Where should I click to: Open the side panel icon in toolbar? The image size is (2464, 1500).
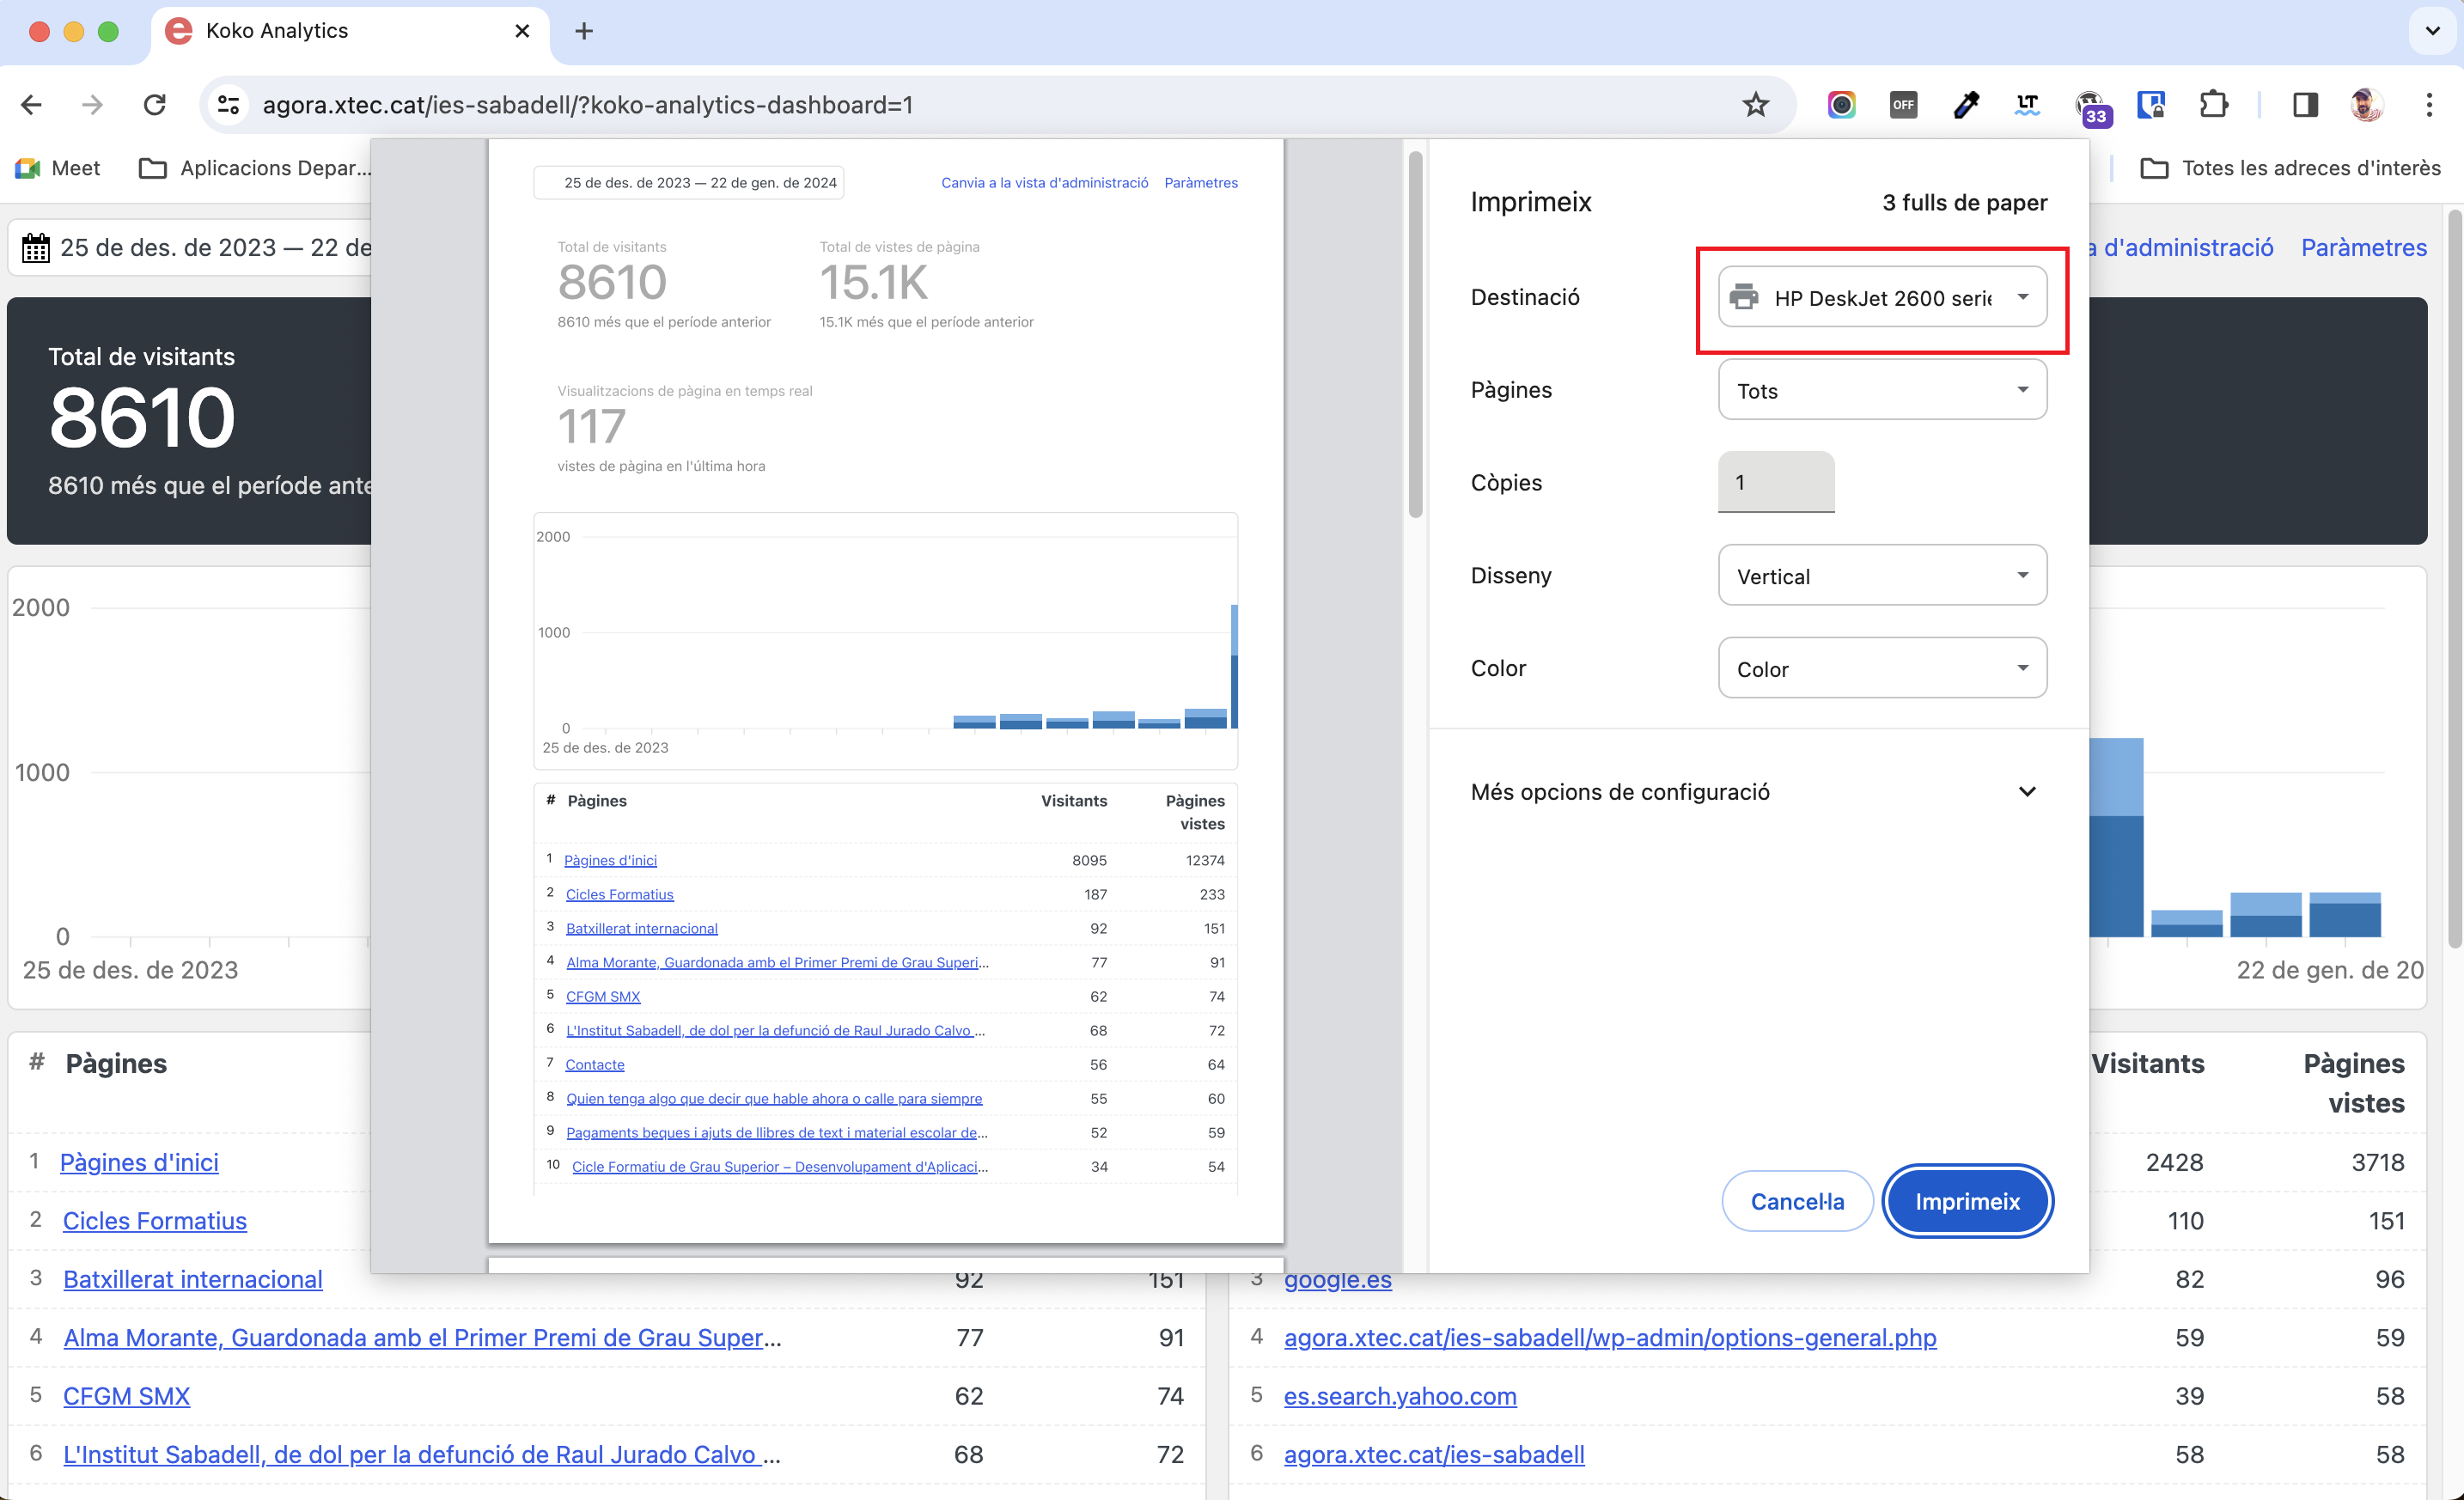(2305, 105)
